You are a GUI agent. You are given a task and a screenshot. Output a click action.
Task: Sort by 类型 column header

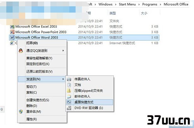point(113,13)
